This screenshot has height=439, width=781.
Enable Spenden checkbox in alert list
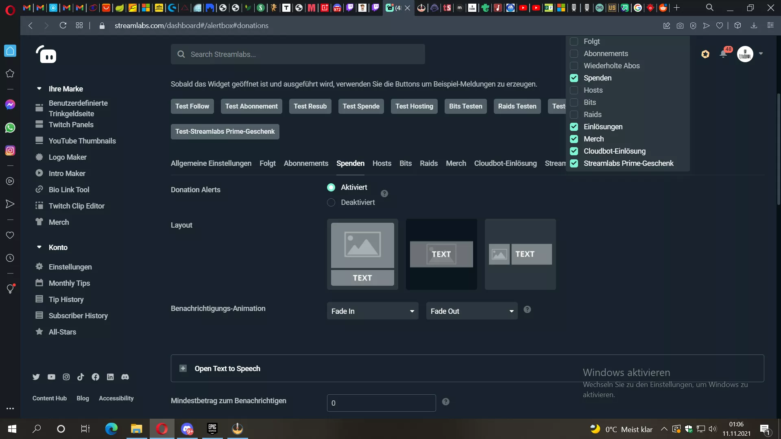(x=574, y=78)
